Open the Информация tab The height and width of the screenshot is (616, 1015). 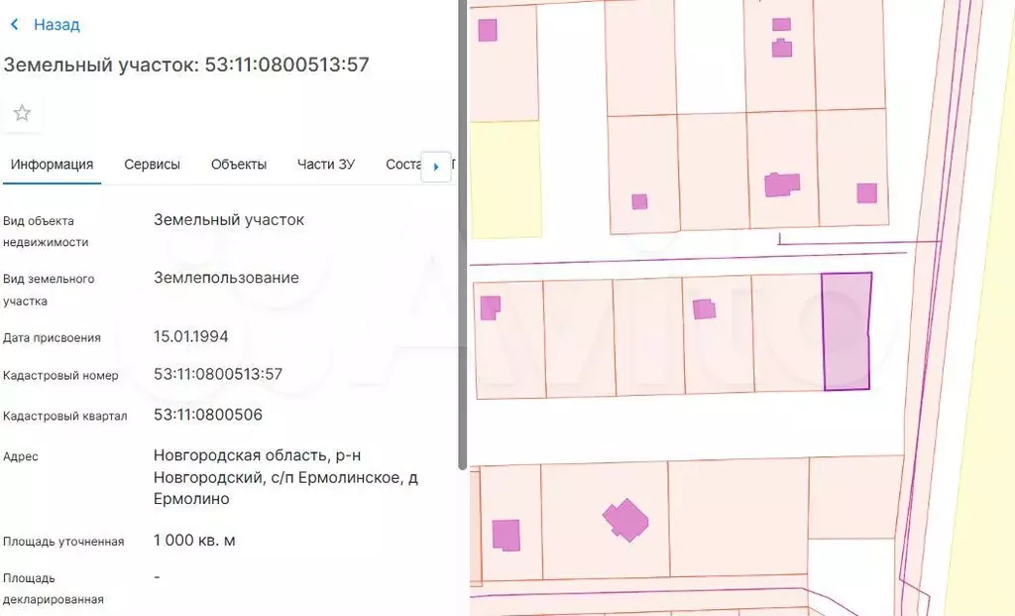click(x=52, y=165)
